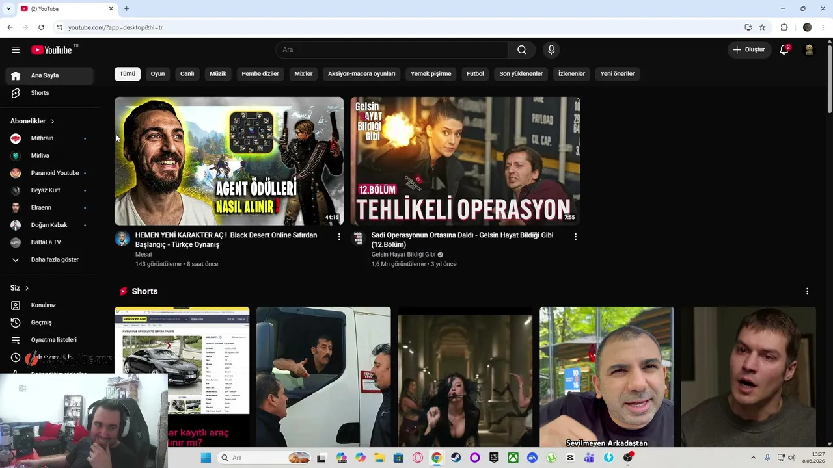Open the Windows Start menu

click(206, 458)
